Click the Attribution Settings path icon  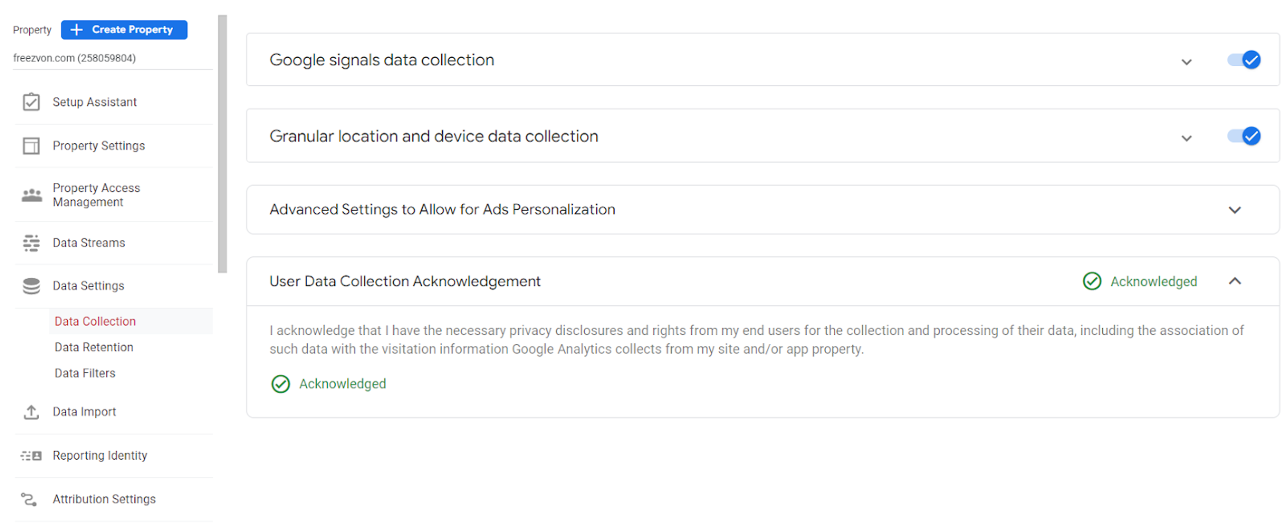29,499
